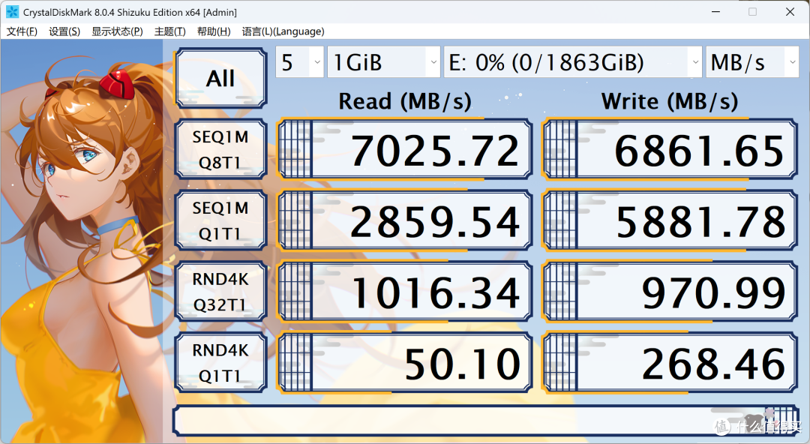Open the test size dropdown showing 1GiB
810x444 pixels.
coord(384,62)
